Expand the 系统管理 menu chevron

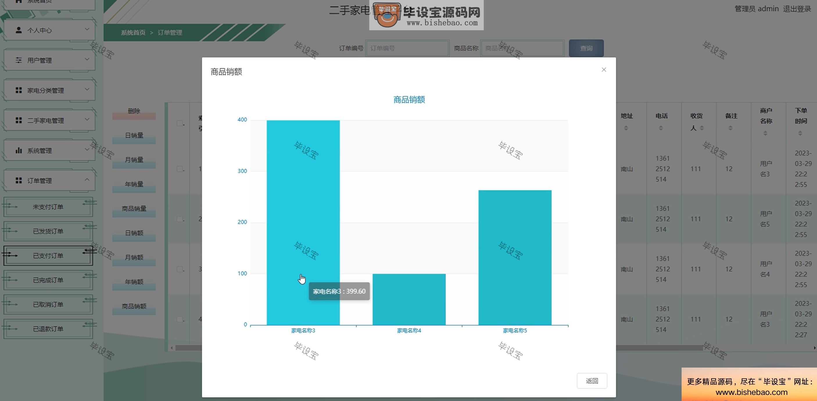pos(87,149)
